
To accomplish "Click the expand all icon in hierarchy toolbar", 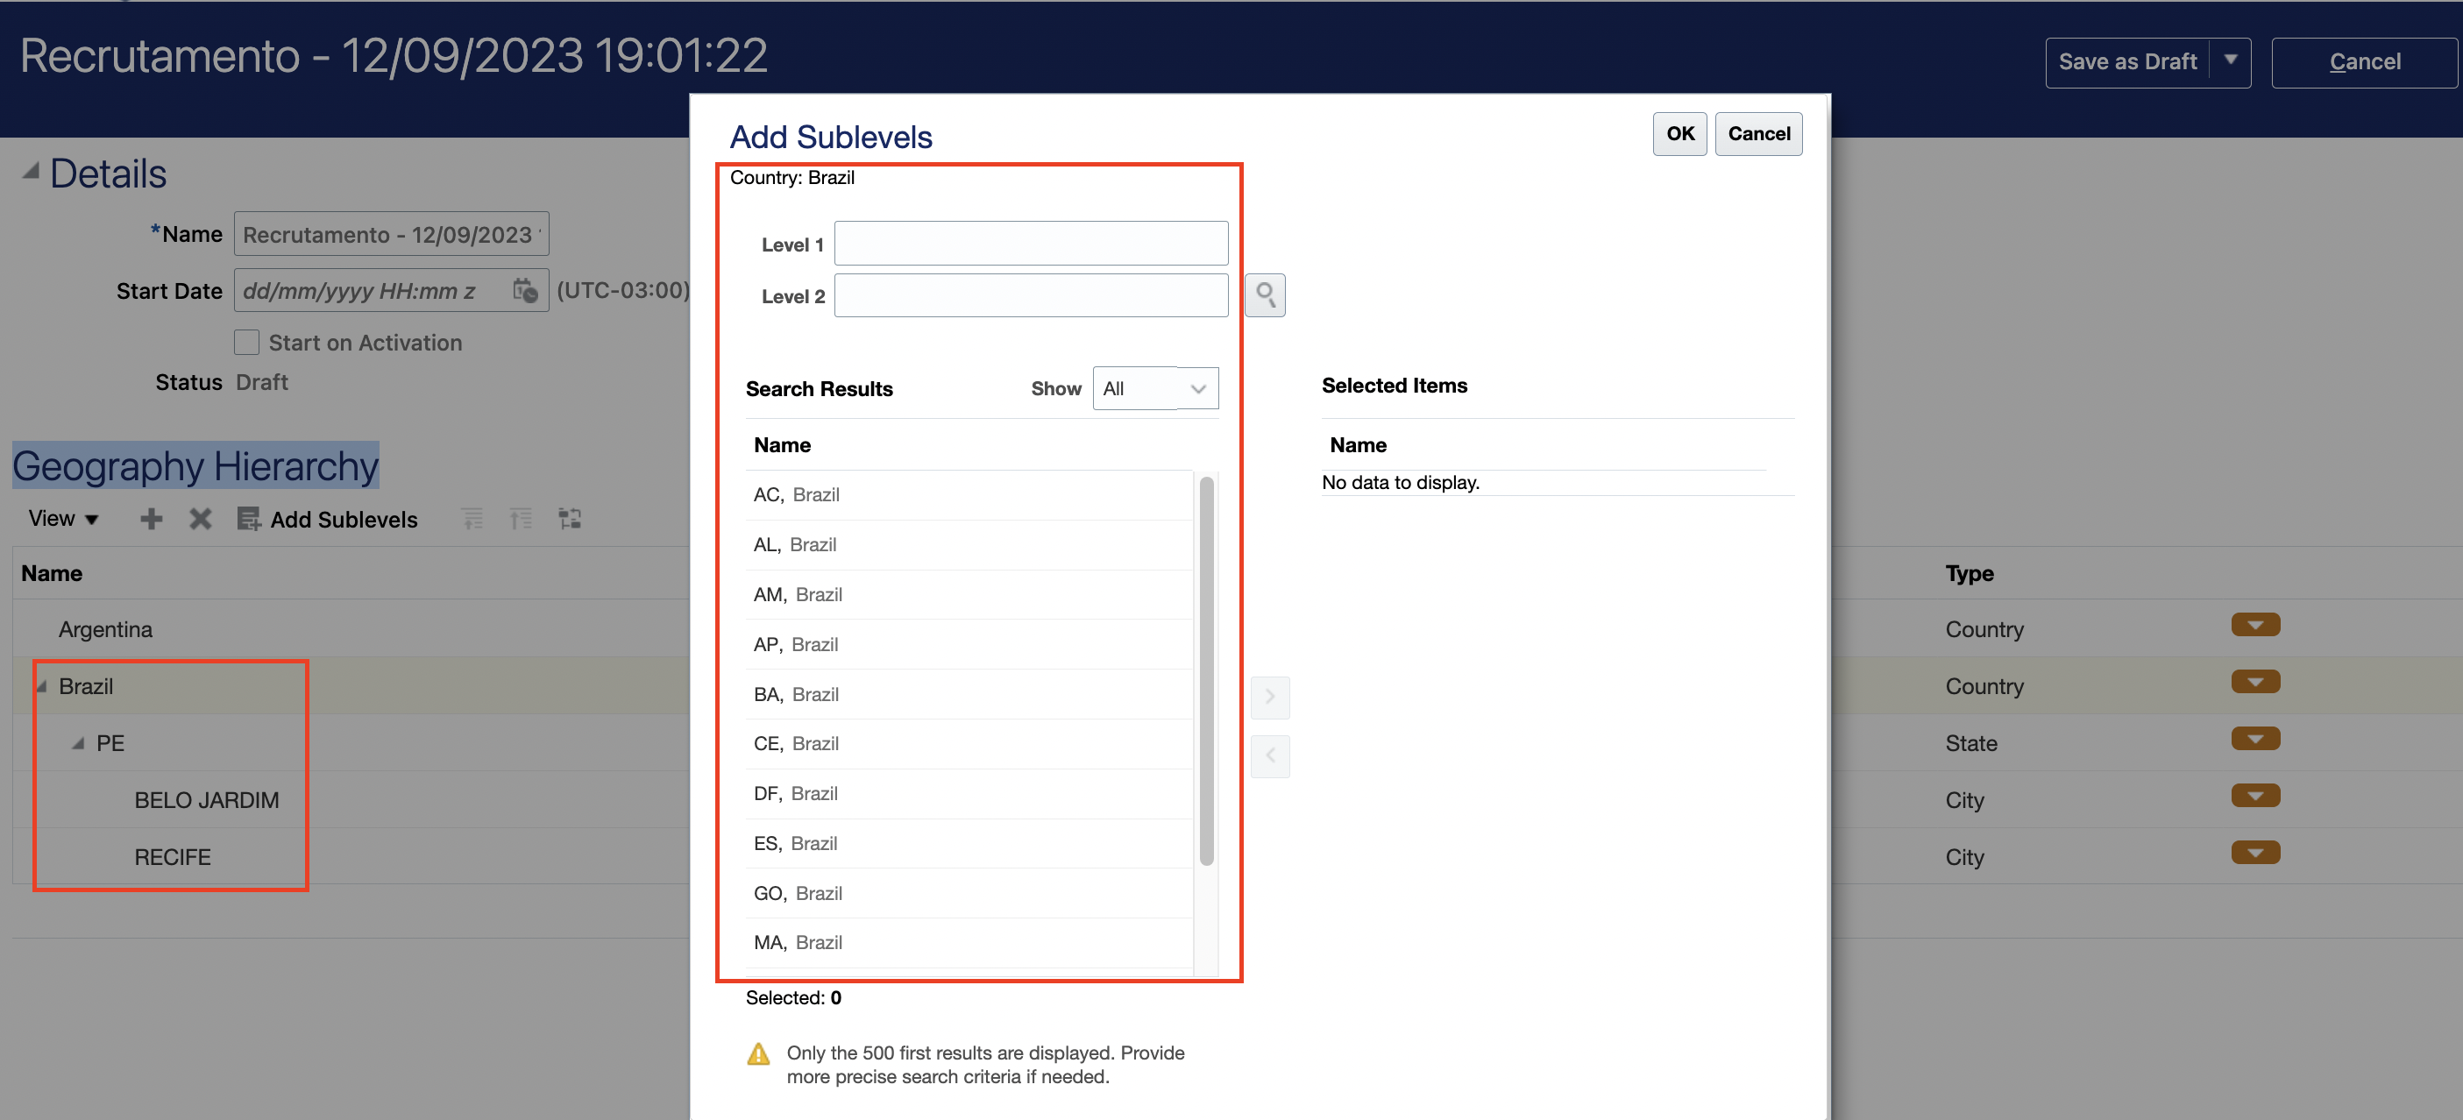I will 472,519.
